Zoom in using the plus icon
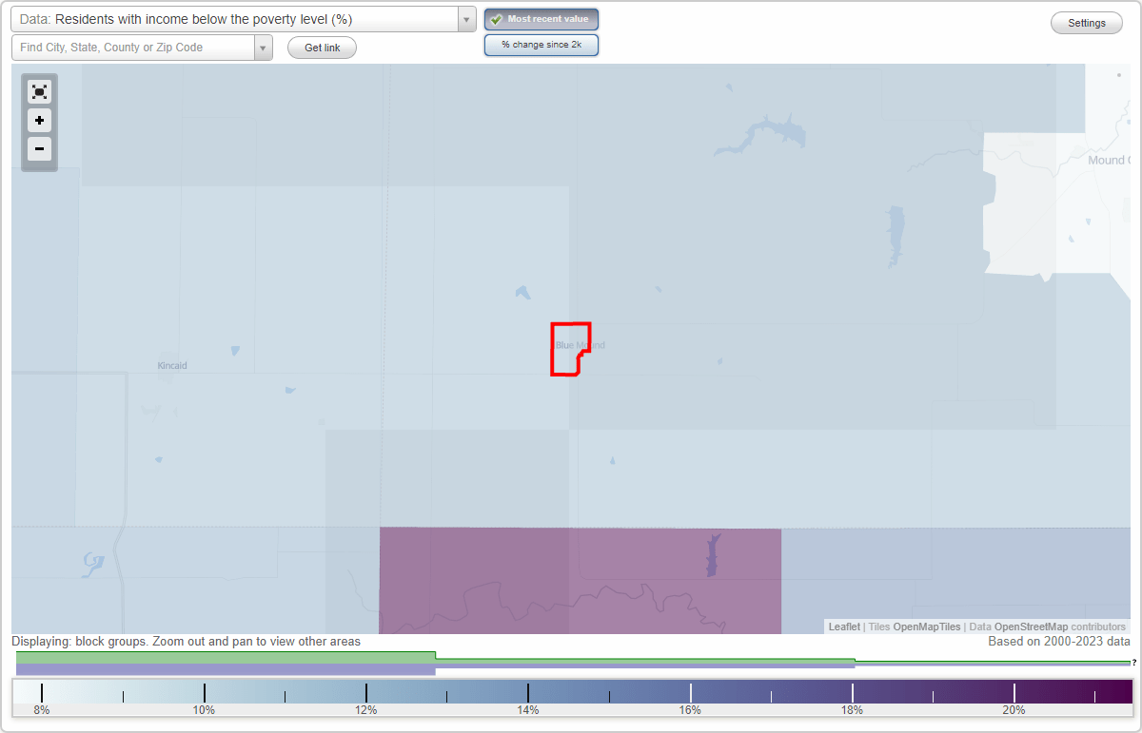 point(39,121)
